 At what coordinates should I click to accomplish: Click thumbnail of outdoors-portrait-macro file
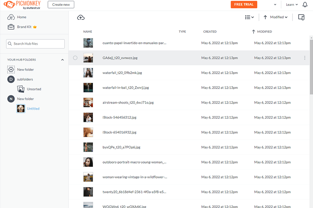coord(88,162)
